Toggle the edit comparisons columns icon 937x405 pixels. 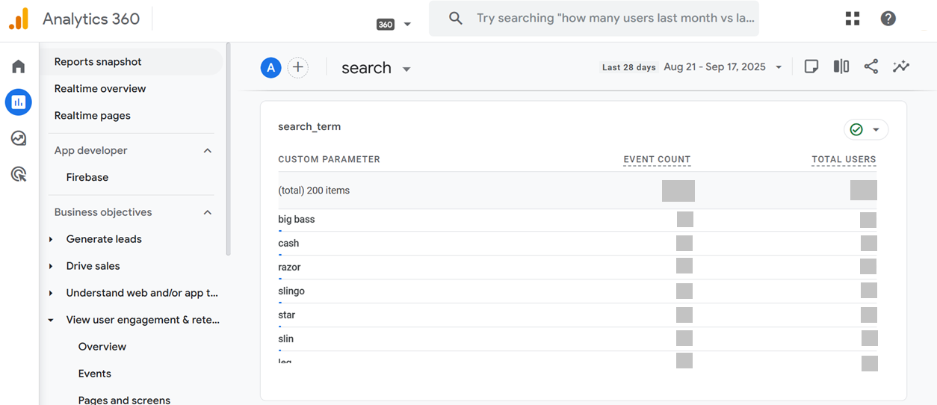pos(841,67)
